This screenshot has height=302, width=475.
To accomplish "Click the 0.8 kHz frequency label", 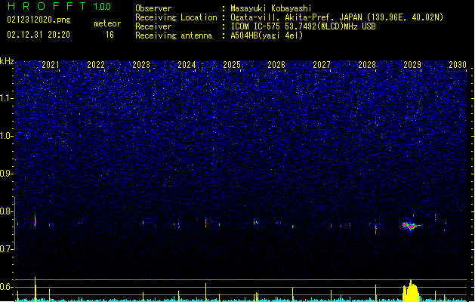I will click(7, 211).
